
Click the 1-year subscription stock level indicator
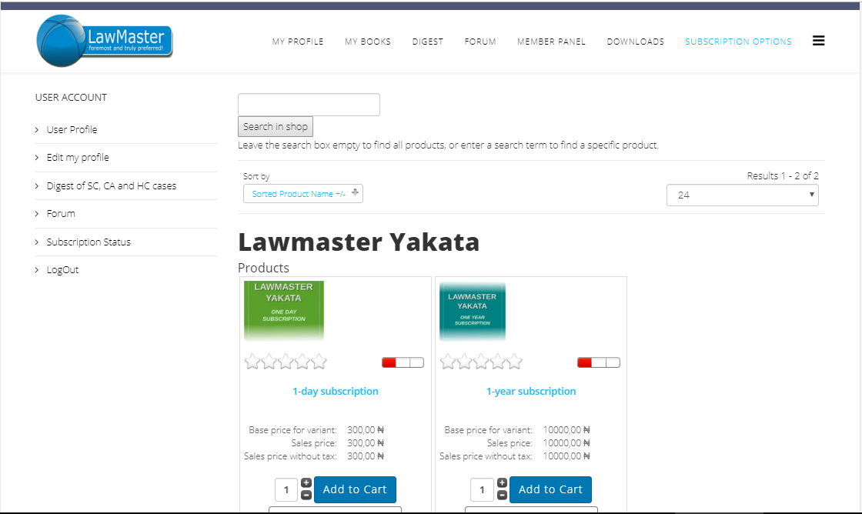pos(599,362)
